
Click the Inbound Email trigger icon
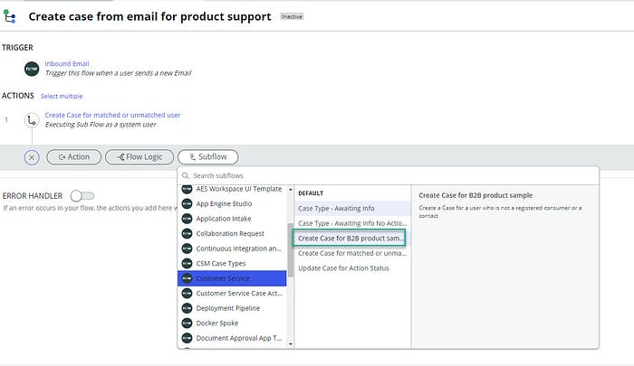pyautogui.click(x=32, y=68)
